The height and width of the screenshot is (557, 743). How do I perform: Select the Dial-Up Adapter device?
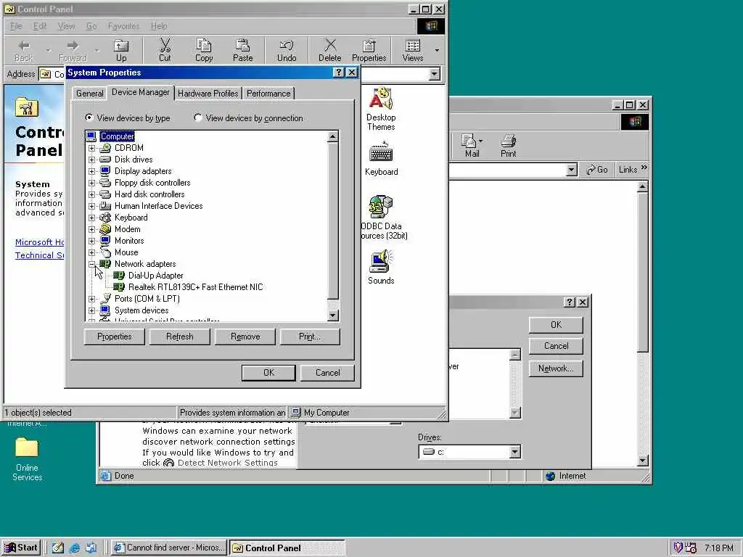[155, 276]
